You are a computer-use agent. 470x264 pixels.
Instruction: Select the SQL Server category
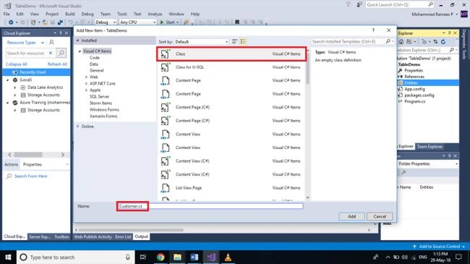coord(99,97)
